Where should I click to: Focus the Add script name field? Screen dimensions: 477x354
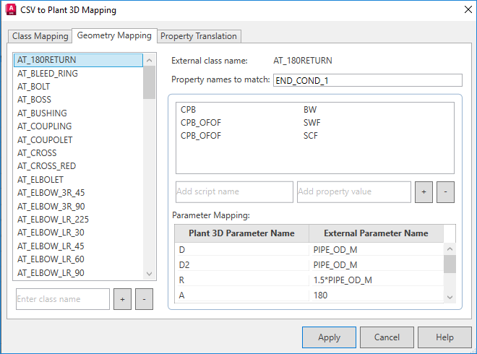[x=234, y=192]
